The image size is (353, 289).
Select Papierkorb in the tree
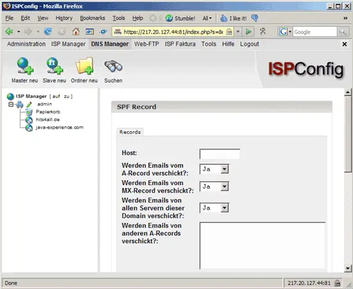click(48, 111)
